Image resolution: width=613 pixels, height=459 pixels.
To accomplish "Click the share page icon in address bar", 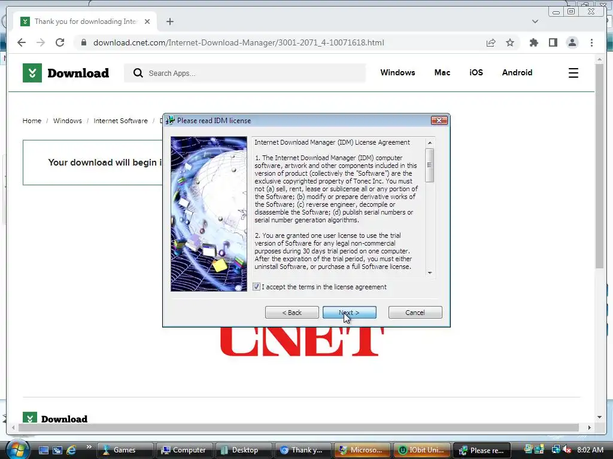I will [x=491, y=42].
